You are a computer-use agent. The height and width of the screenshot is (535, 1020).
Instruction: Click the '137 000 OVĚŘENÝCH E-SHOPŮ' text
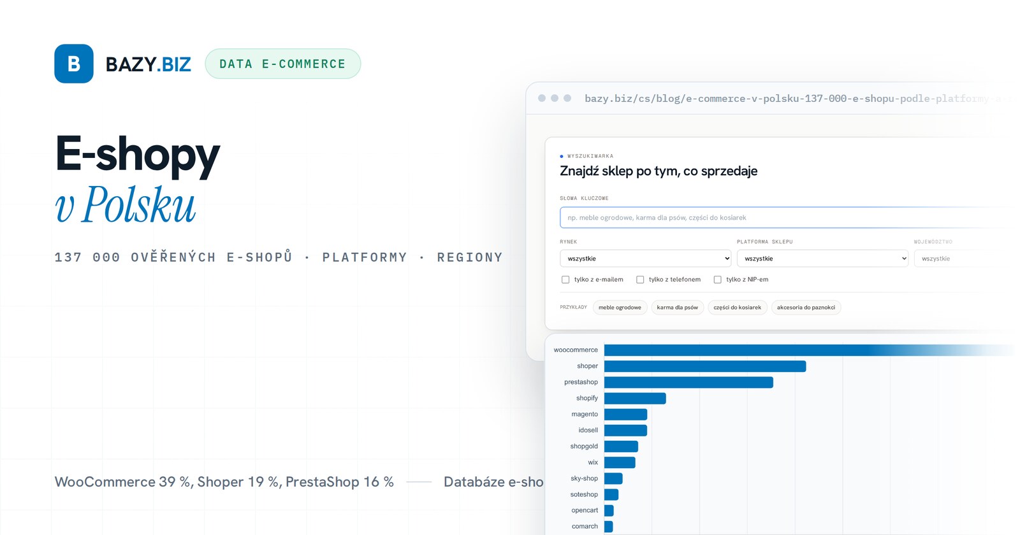point(173,257)
